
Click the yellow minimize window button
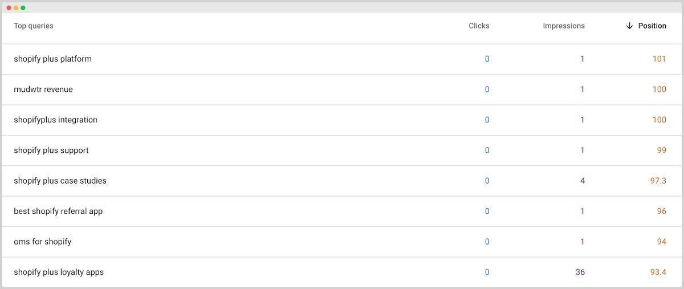pyautogui.click(x=16, y=8)
